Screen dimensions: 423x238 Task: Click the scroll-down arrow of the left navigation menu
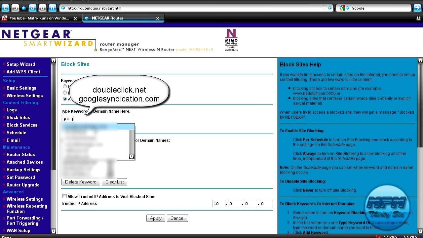tap(53, 231)
